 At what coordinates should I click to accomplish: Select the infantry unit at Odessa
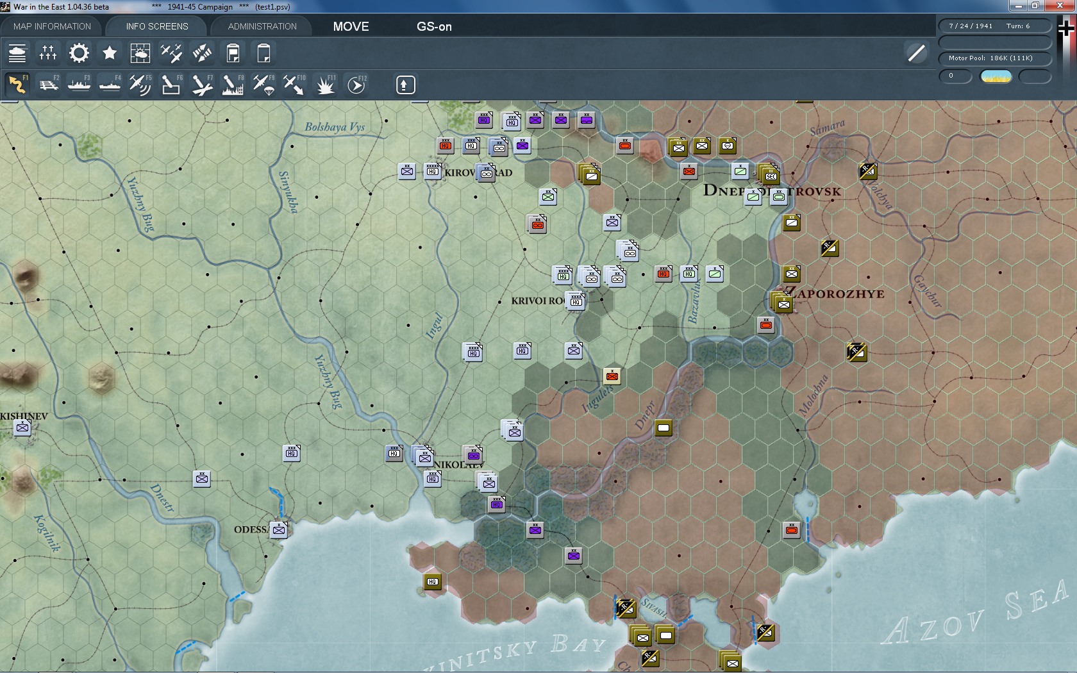(279, 530)
